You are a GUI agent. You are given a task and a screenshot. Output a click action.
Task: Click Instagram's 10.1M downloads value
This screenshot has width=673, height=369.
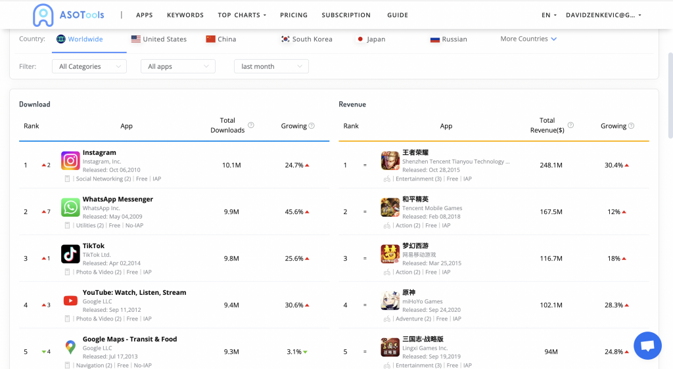231,165
